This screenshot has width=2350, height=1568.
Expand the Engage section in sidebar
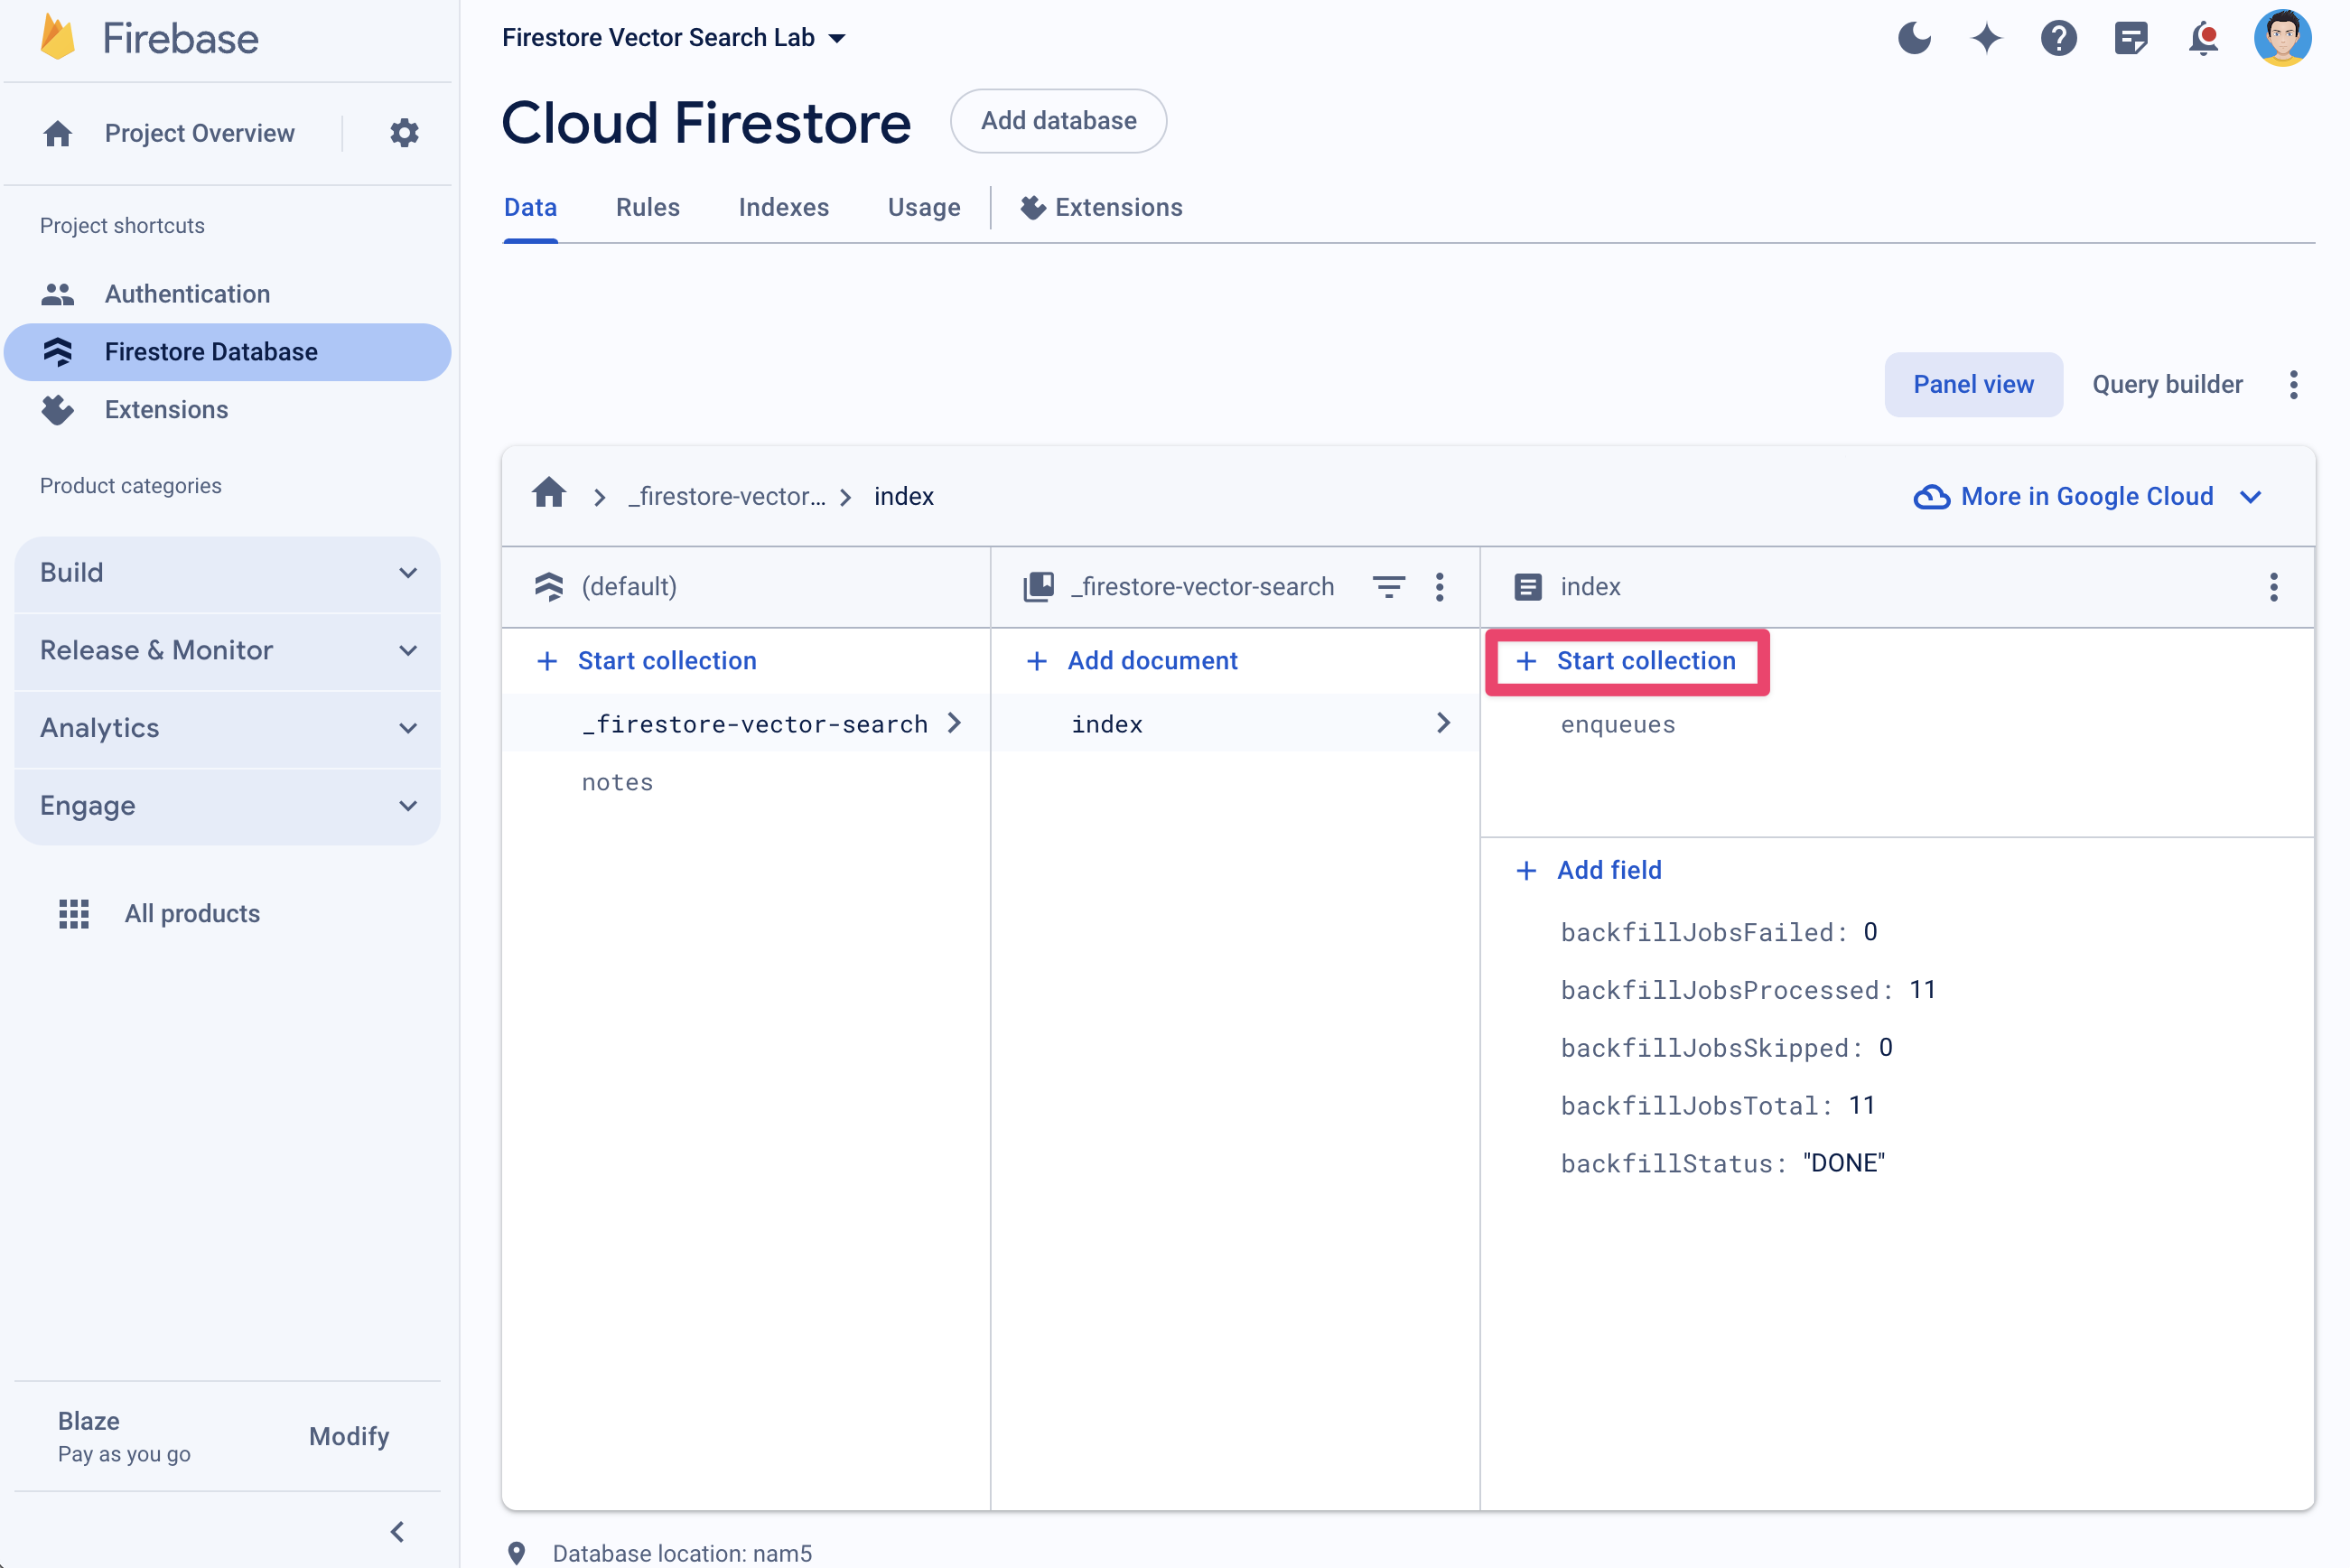229,805
